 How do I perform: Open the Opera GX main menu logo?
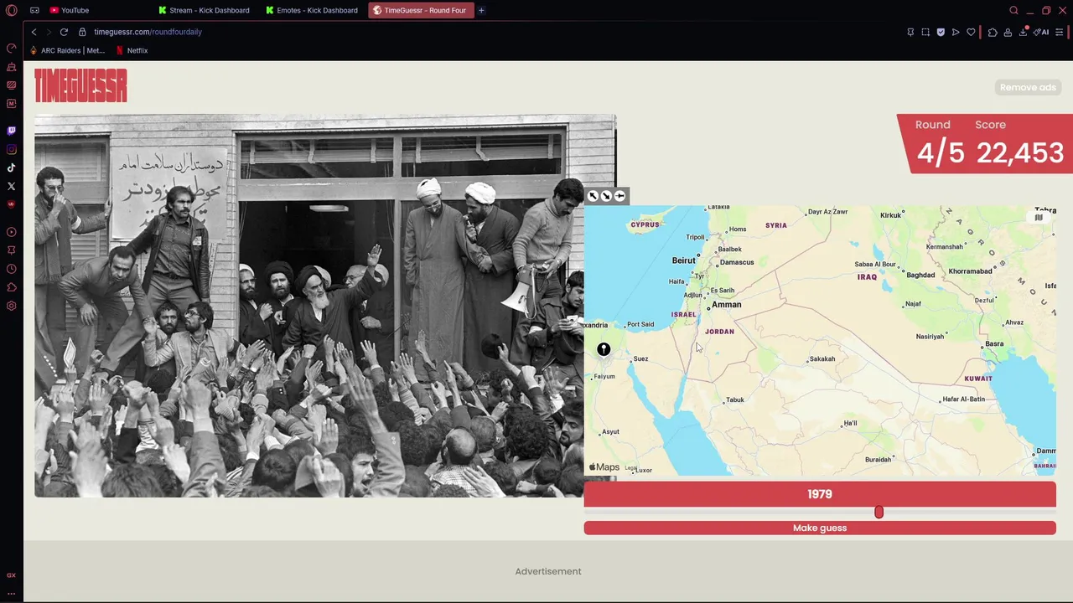(x=11, y=10)
